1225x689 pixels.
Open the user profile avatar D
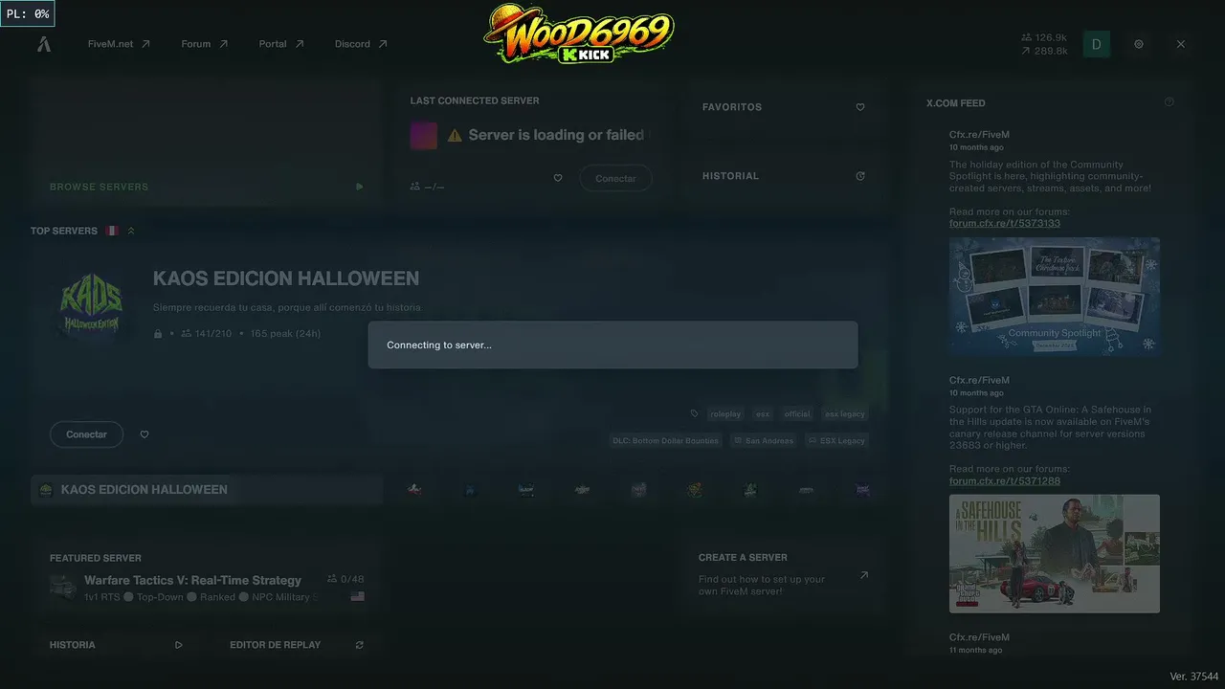click(1097, 44)
